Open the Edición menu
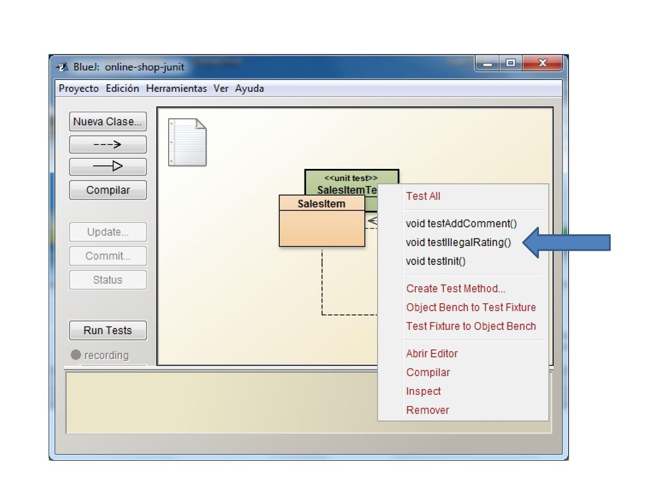Image resolution: width=648 pixels, height=486 pixels. click(x=122, y=89)
